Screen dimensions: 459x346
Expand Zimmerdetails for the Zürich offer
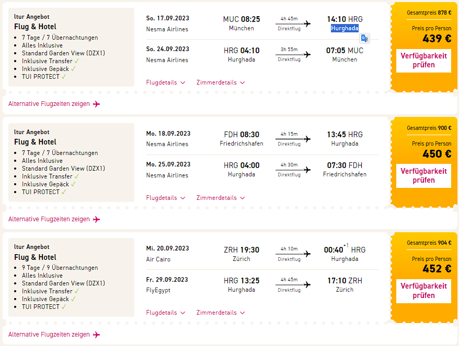pyautogui.click(x=220, y=313)
